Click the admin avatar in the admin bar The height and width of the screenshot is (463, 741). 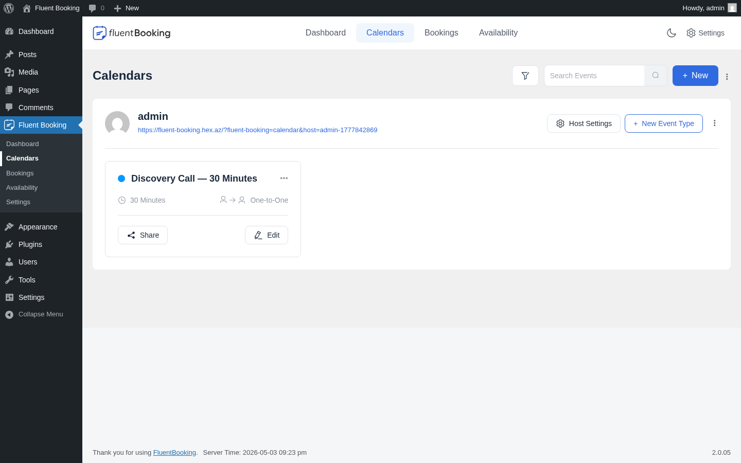tap(732, 8)
